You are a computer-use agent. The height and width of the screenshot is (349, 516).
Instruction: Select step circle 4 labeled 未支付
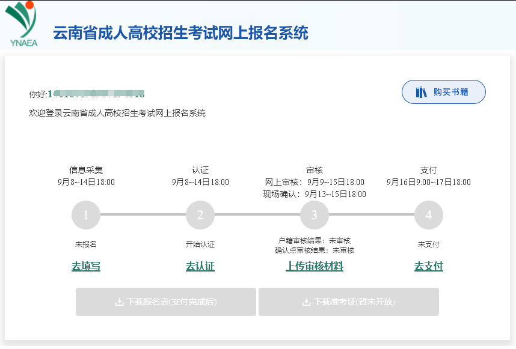click(428, 214)
